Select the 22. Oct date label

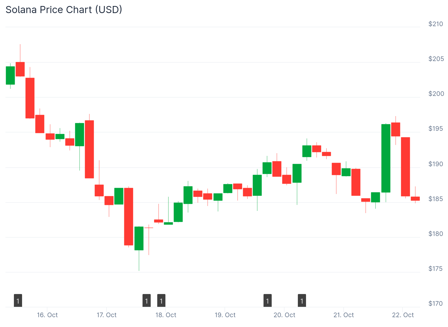[403, 315]
